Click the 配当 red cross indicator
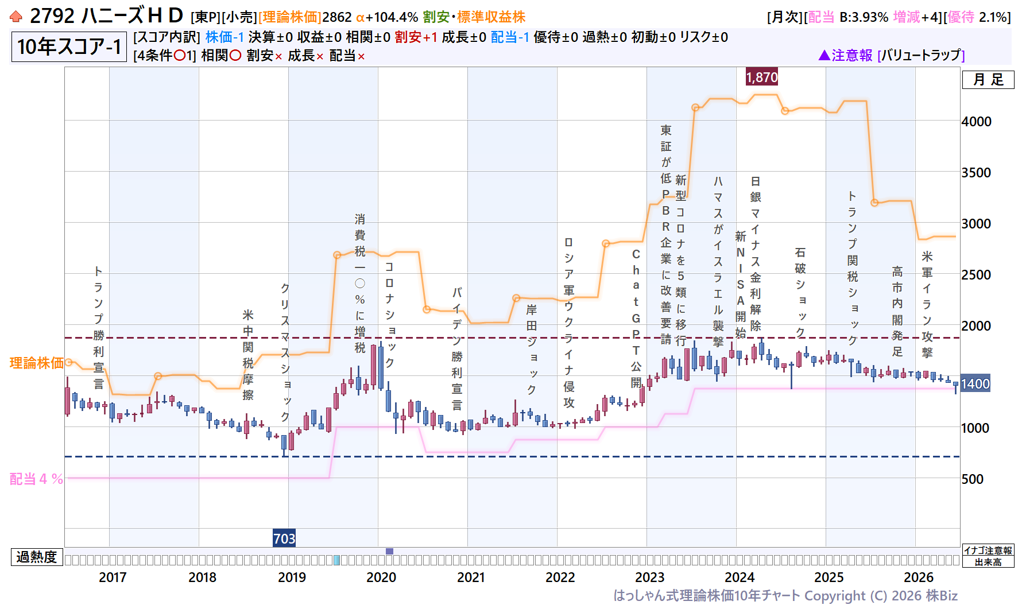The height and width of the screenshot is (605, 1022). [x=361, y=56]
